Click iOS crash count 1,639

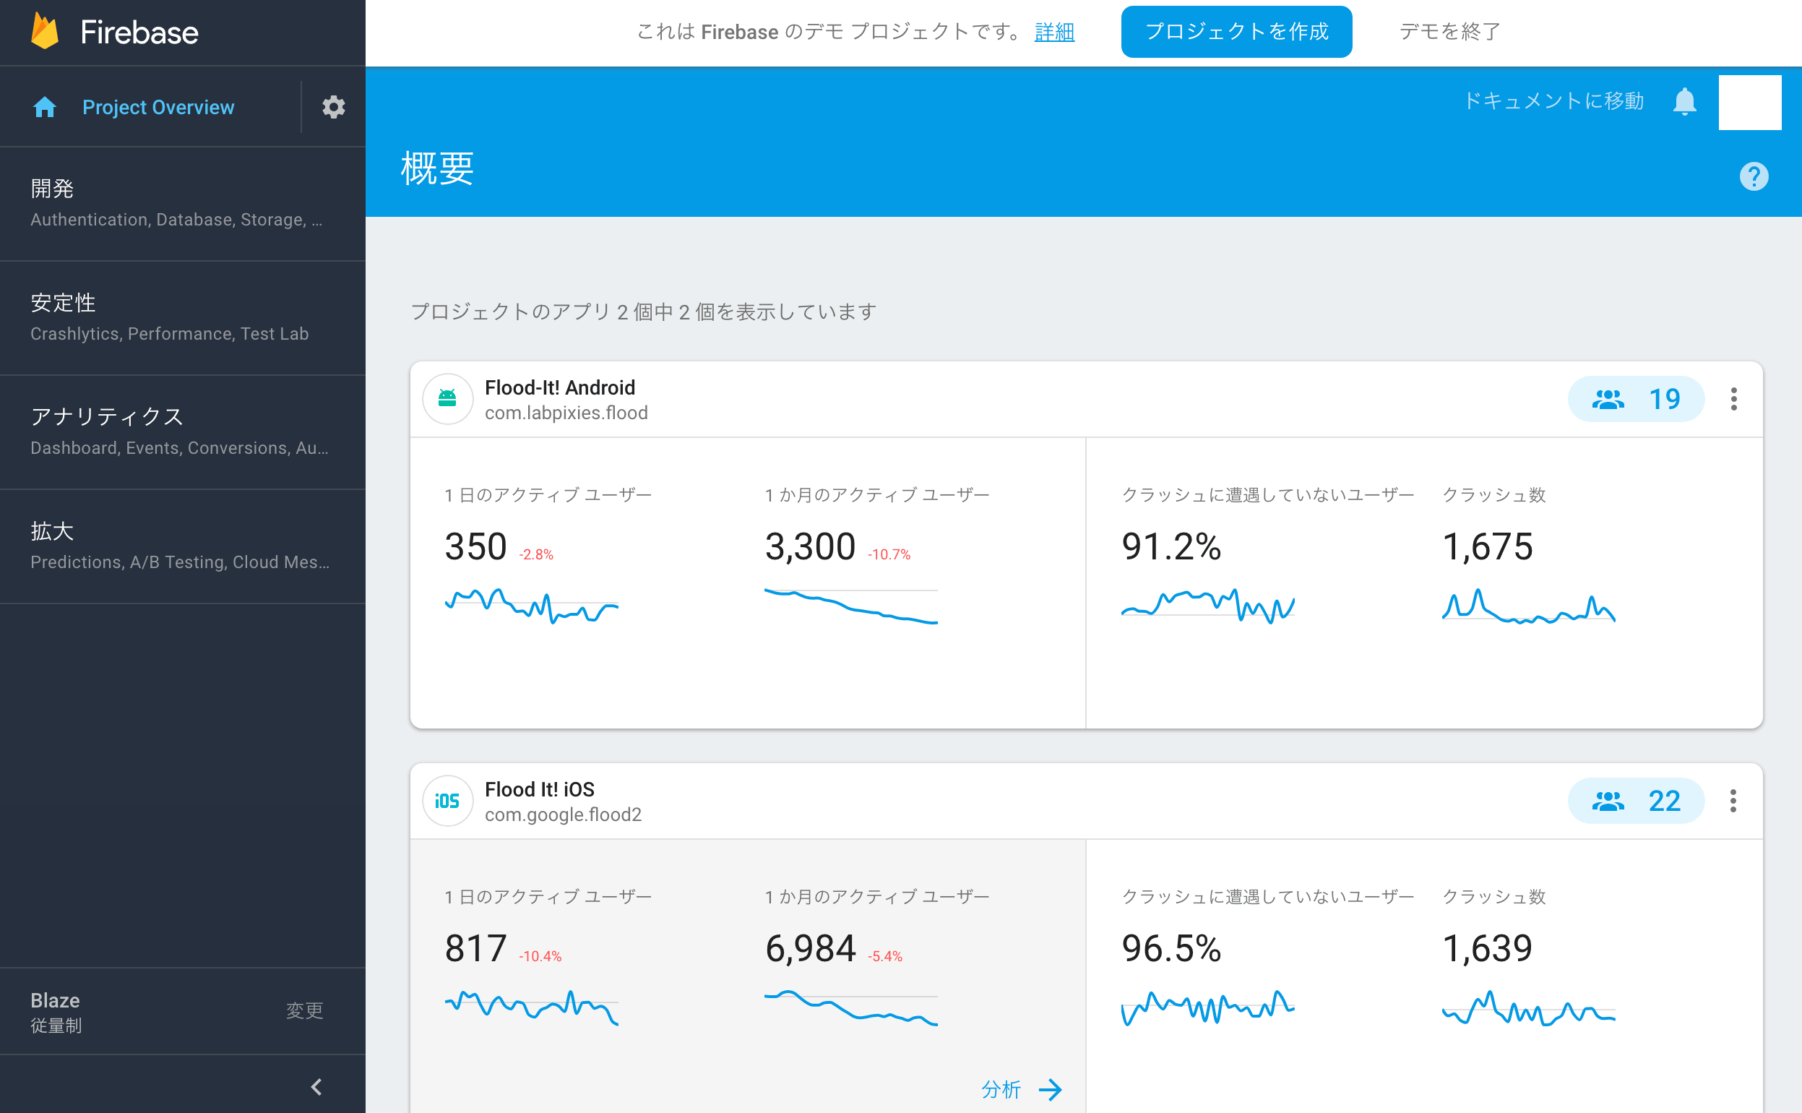pos(1487,949)
